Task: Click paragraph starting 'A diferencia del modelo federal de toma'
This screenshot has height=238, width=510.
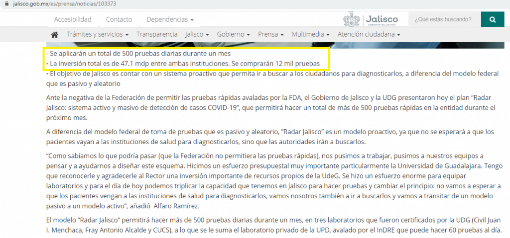Action: click(270, 137)
